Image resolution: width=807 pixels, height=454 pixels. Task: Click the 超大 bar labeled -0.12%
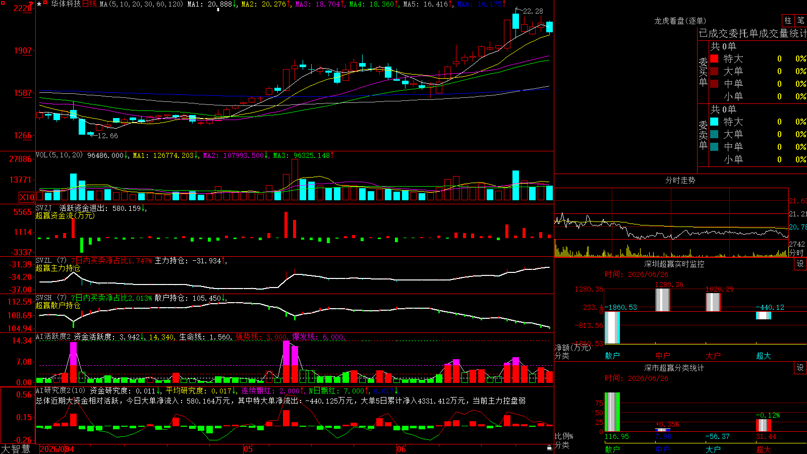pos(764,425)
